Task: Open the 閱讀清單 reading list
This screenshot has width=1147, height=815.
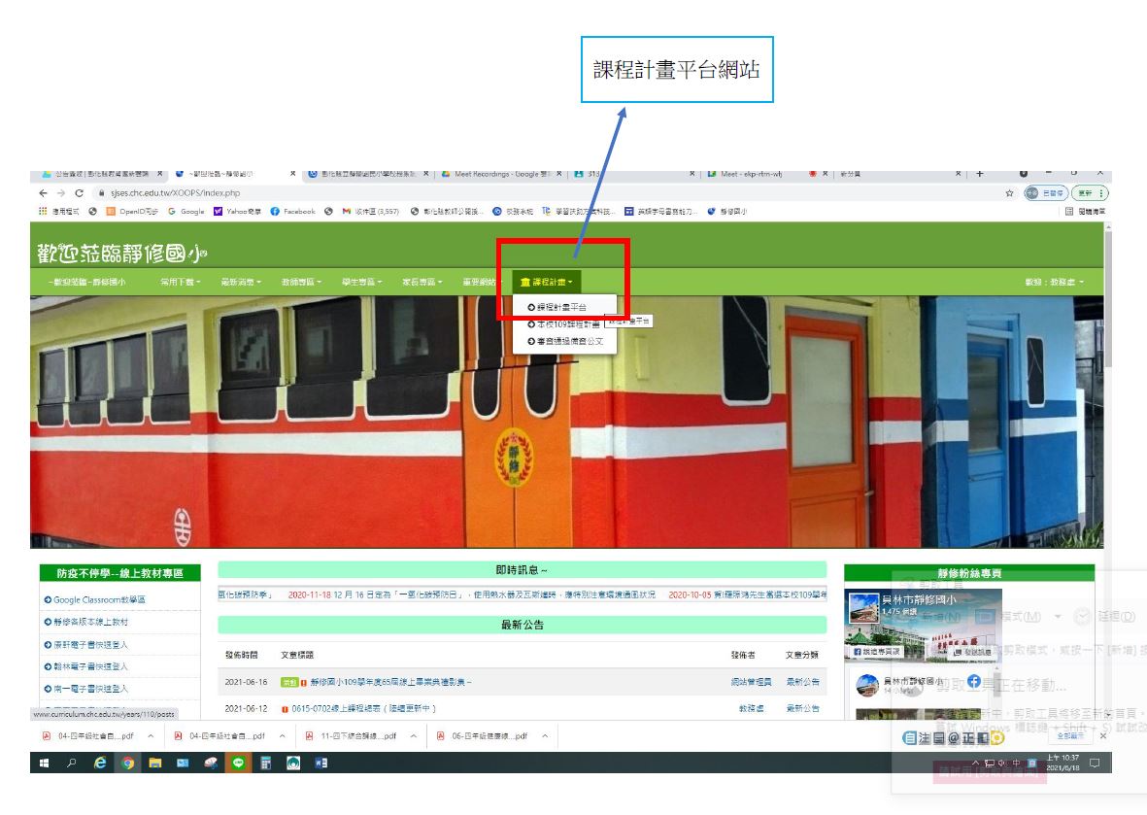Action: click(1085, 212)
